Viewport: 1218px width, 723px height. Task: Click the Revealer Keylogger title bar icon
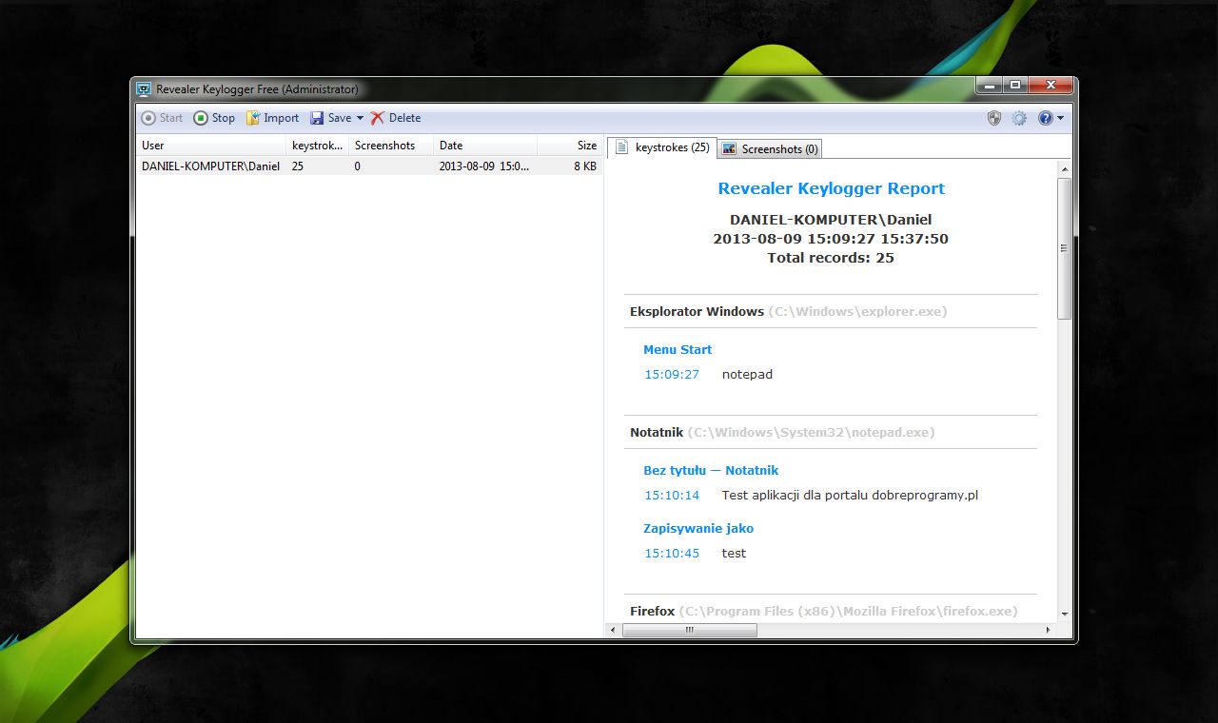pos(144,89)
